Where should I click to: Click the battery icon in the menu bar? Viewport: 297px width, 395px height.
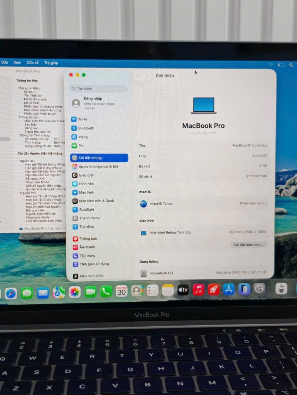[281, 65]
